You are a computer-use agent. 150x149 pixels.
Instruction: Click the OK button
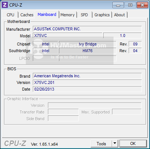[x=133, y=143]
